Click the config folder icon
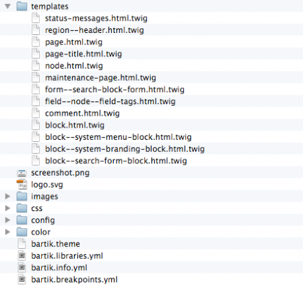Screen dimensions: 303x285 [22, 220]
